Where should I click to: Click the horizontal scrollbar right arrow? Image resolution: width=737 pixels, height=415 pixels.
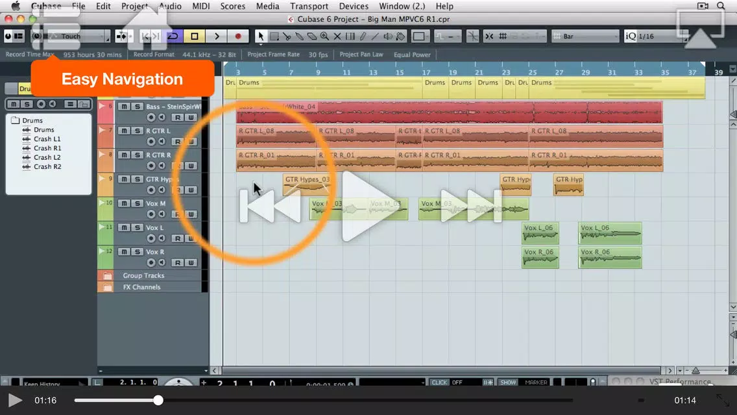670,371
